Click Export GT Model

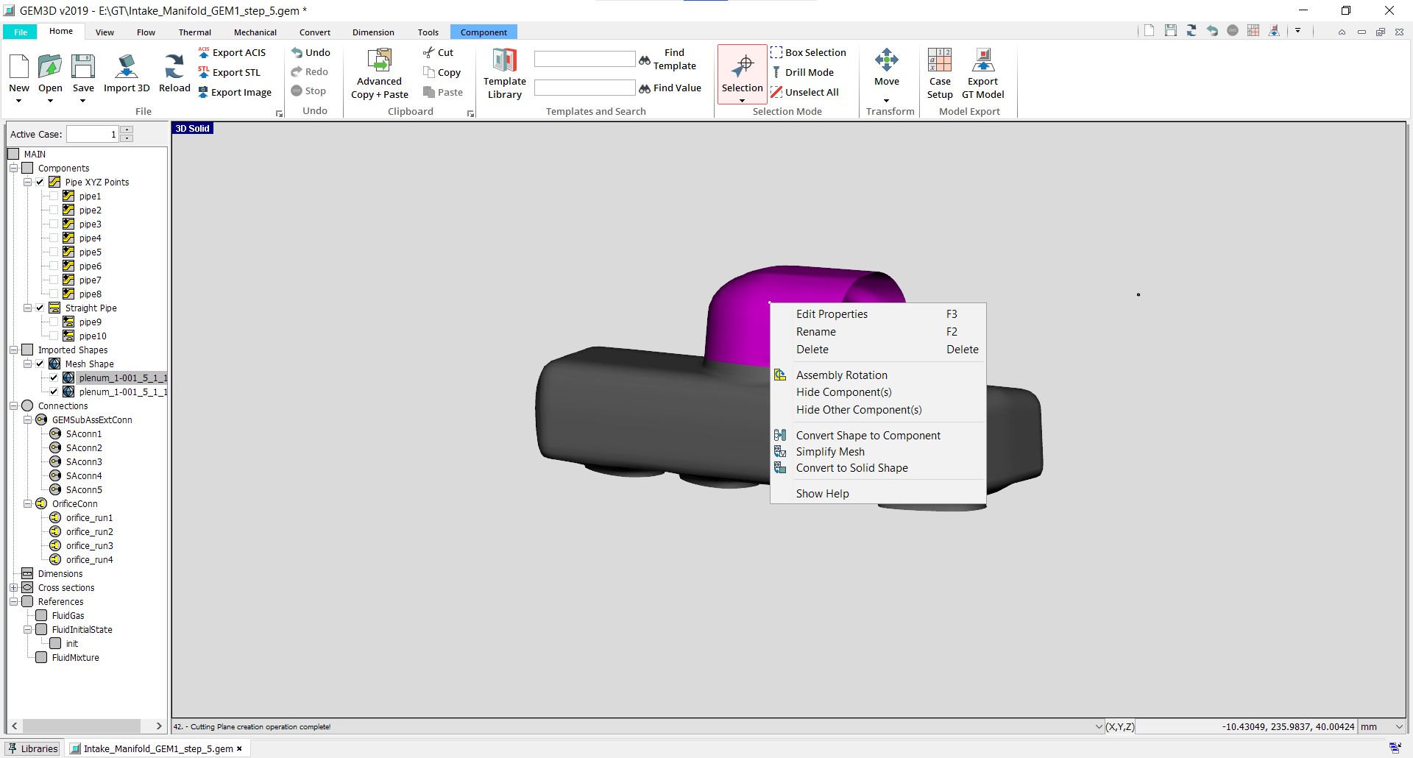click(x=983, y=74)
